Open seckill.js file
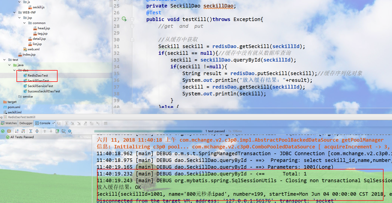 tap(37, 7)
